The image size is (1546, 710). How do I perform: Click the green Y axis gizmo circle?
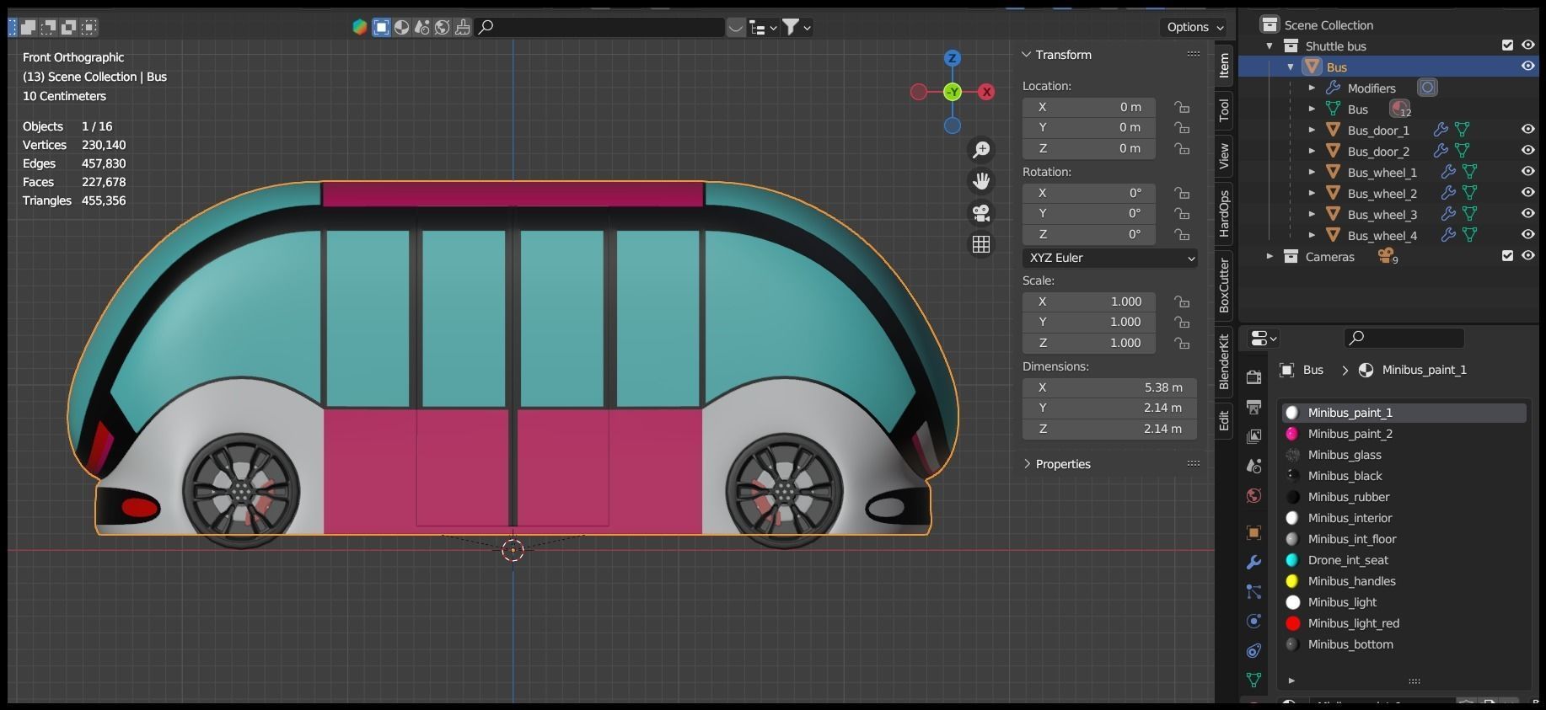pyautogui.click(x=953, y=92)
